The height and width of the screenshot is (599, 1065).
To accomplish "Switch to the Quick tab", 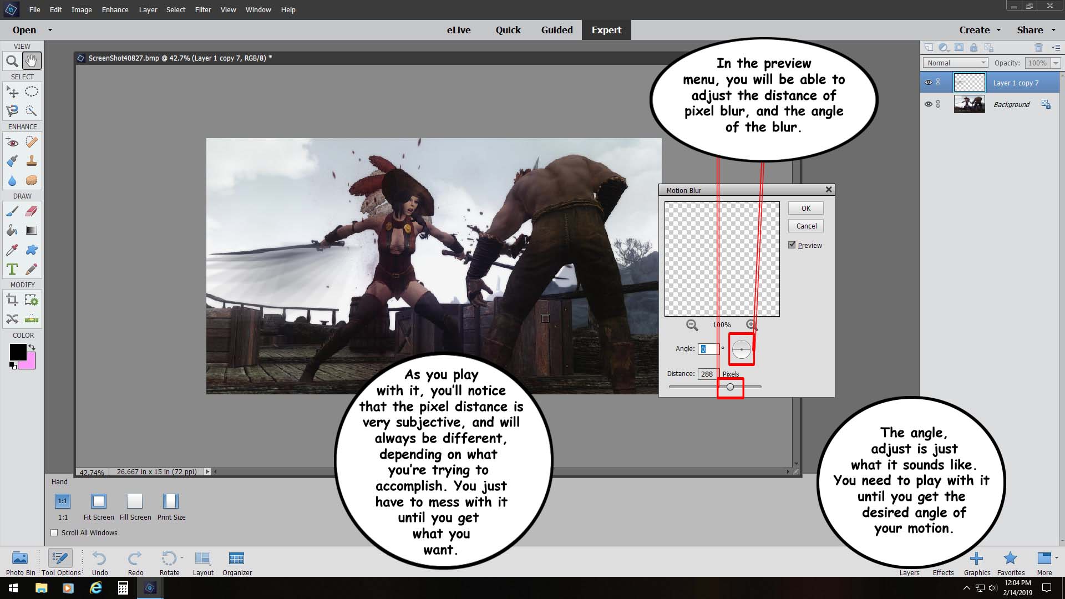I will 508,30.
